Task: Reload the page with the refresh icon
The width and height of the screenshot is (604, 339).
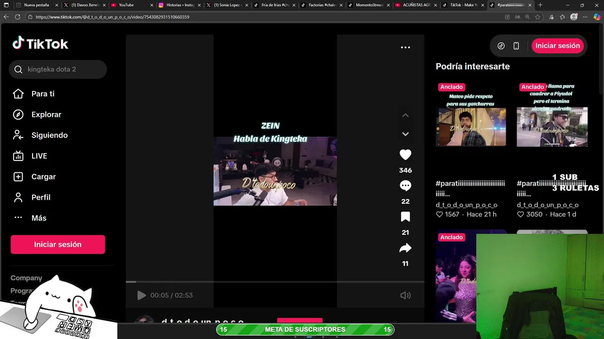Action: [17, 17]
